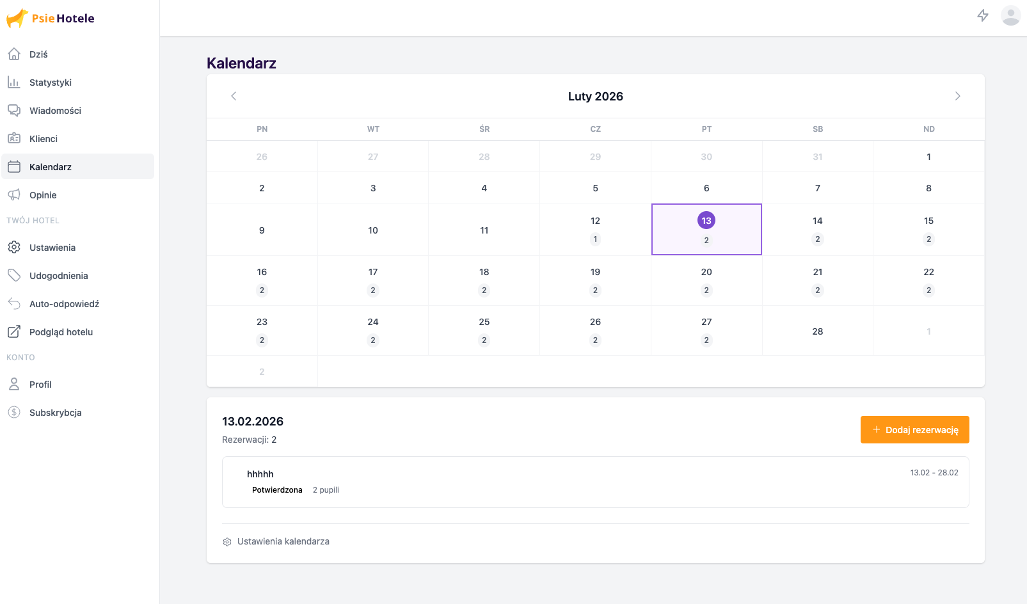This screenshot has width=1027, height=604.
Task: Click the Wiadomości chat bubbles icon
Action: tap(14, 111)
